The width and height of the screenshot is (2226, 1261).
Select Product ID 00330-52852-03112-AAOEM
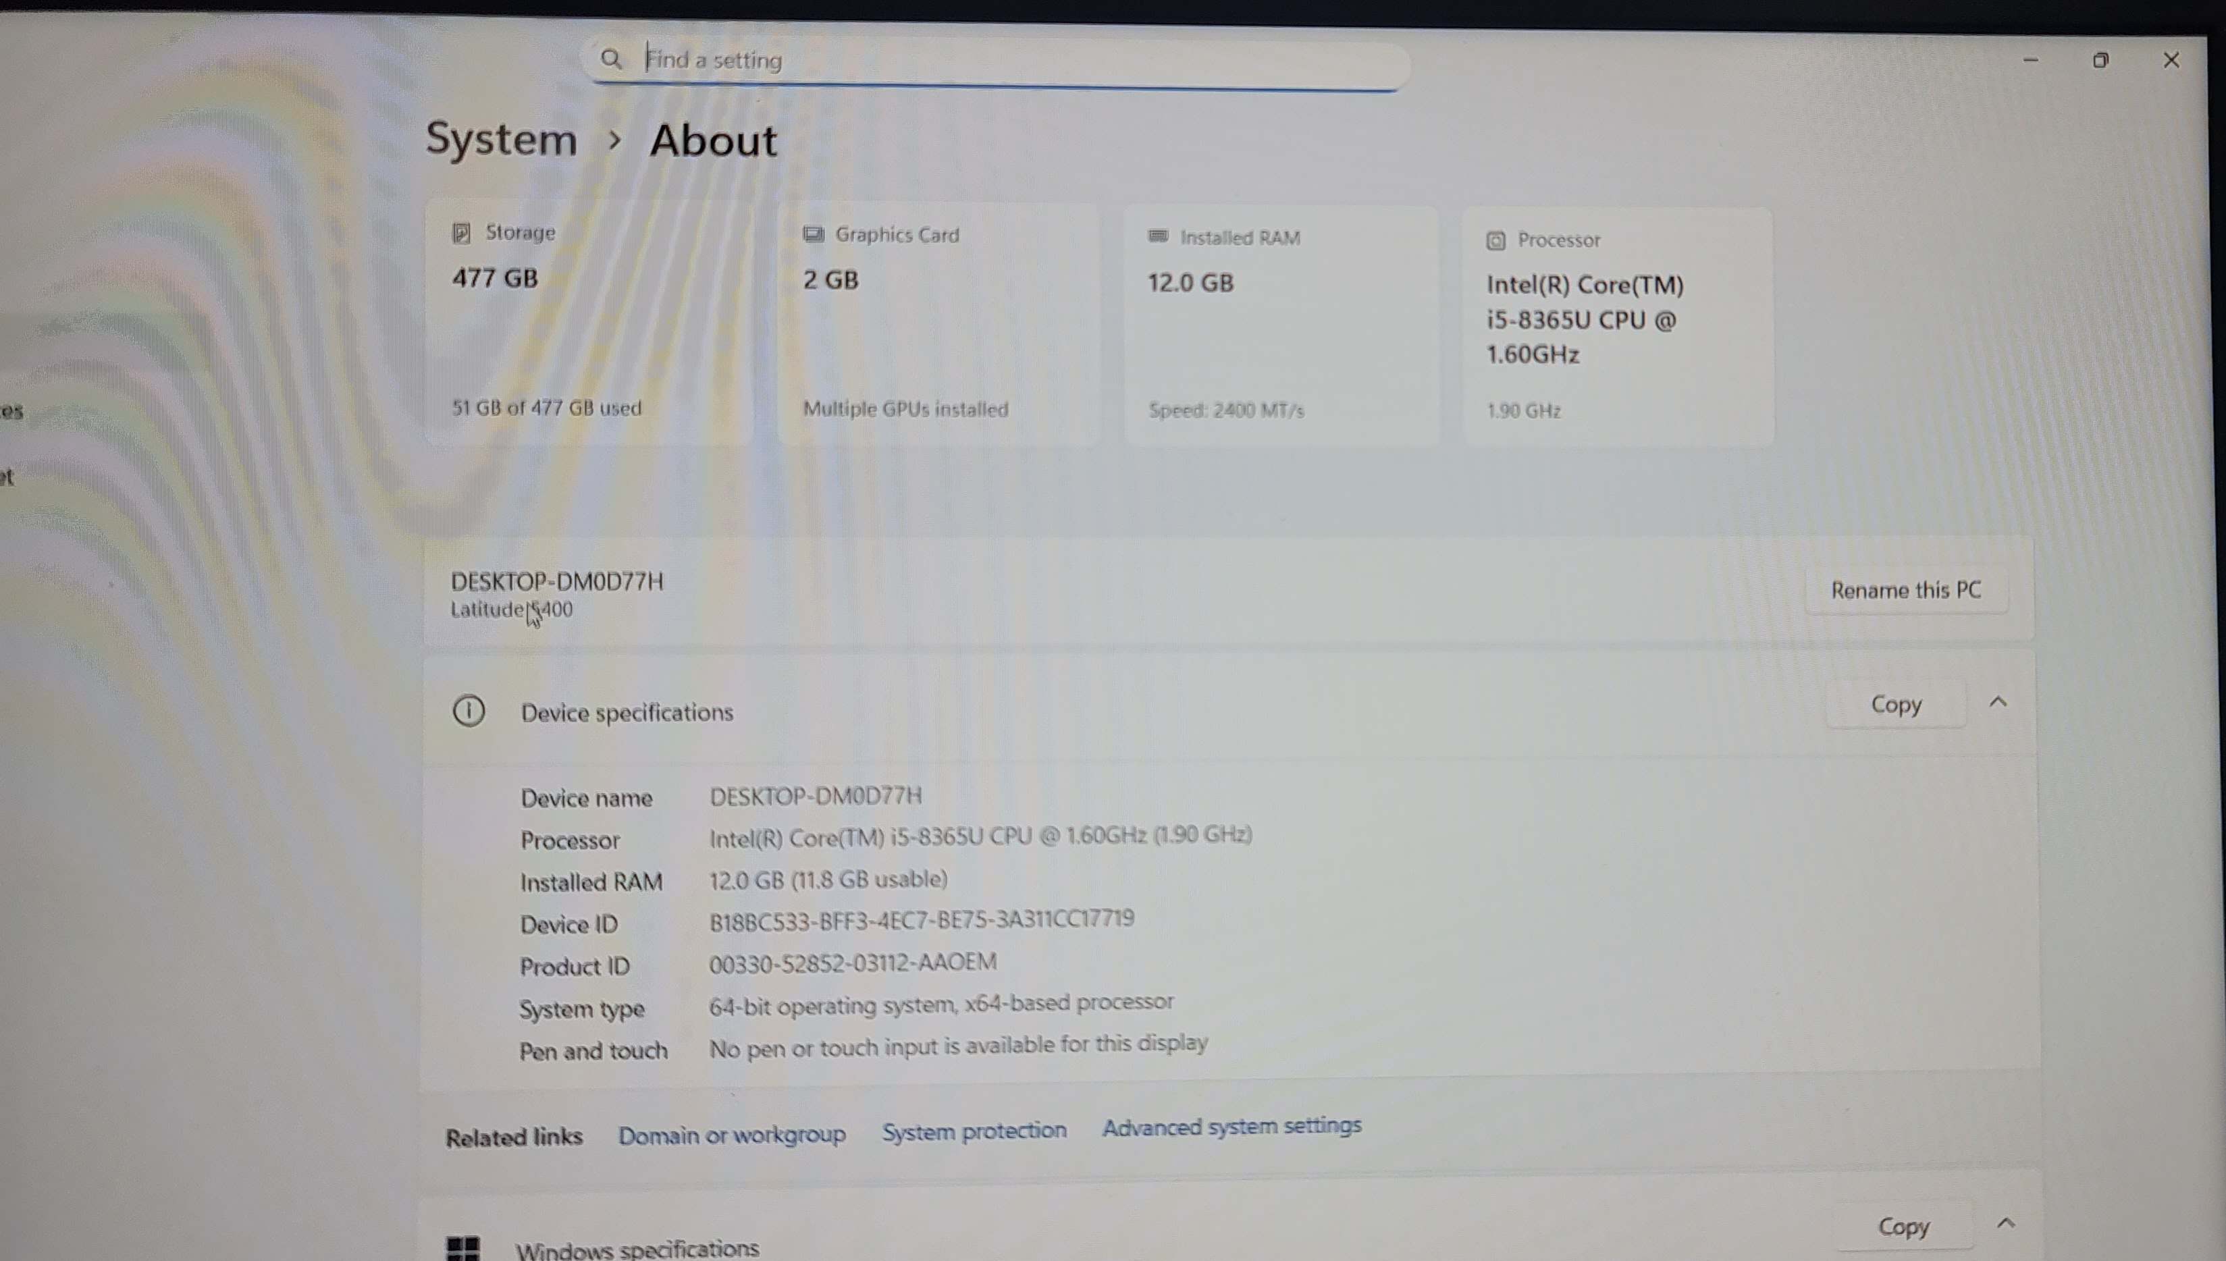pyautogui.click(x=853, y=962)
